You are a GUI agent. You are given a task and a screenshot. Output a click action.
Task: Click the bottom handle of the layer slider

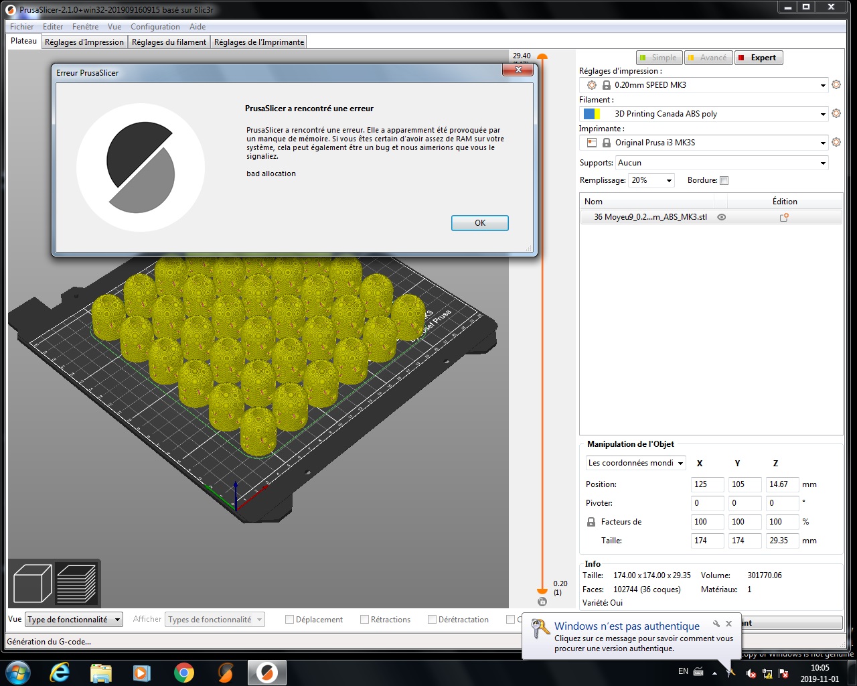click(542, 590)
